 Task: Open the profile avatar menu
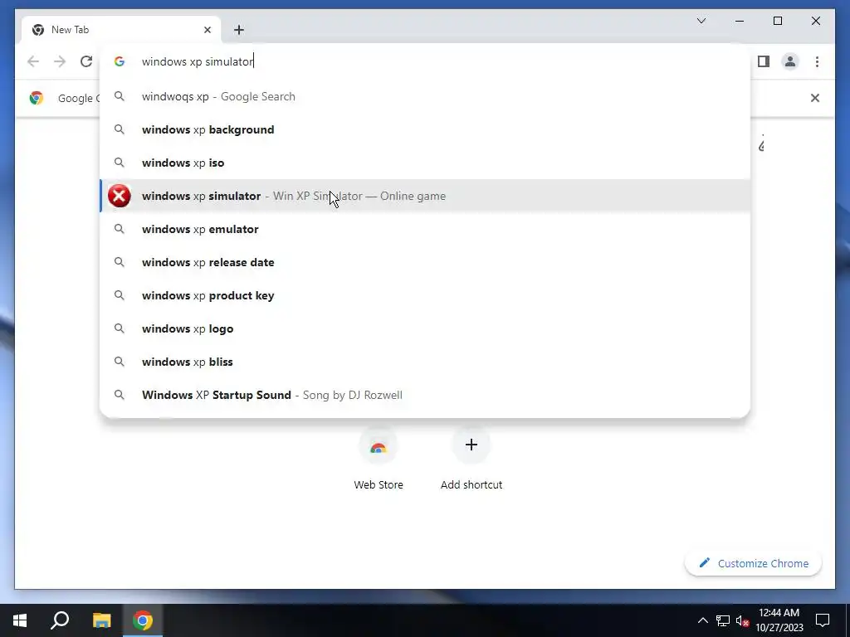(x=790, y=61)
